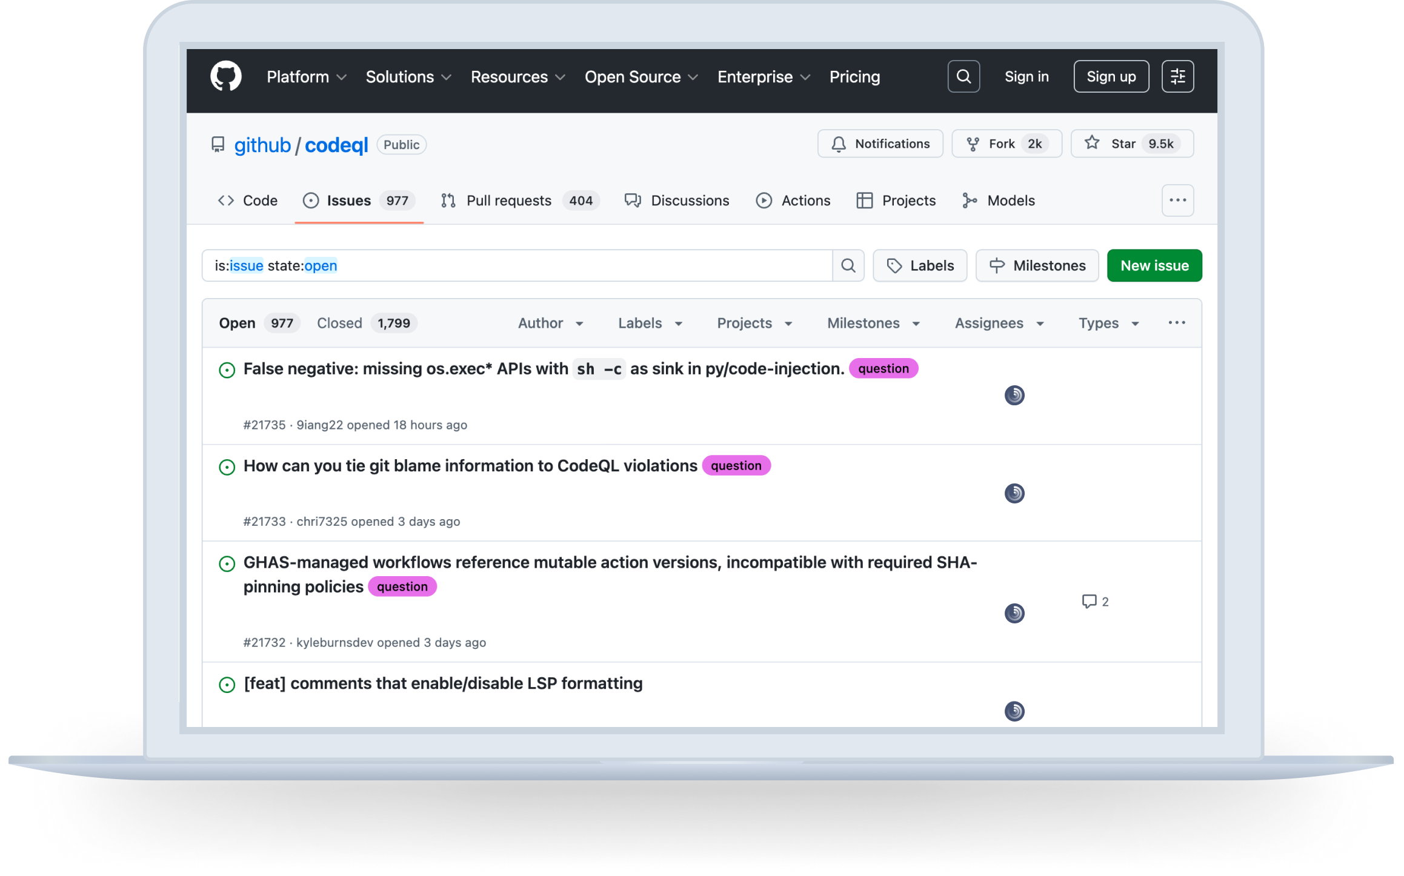Click the Notifications button
The height and width of the screenshot is (876, 1404).
click(880, 144)
